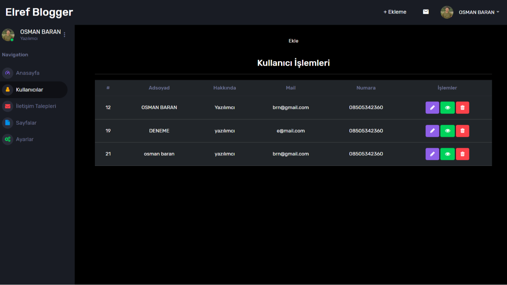Delete user DENEME with the trash icon
The width and height of the screenshot is (507, 285).
[462, 131]
